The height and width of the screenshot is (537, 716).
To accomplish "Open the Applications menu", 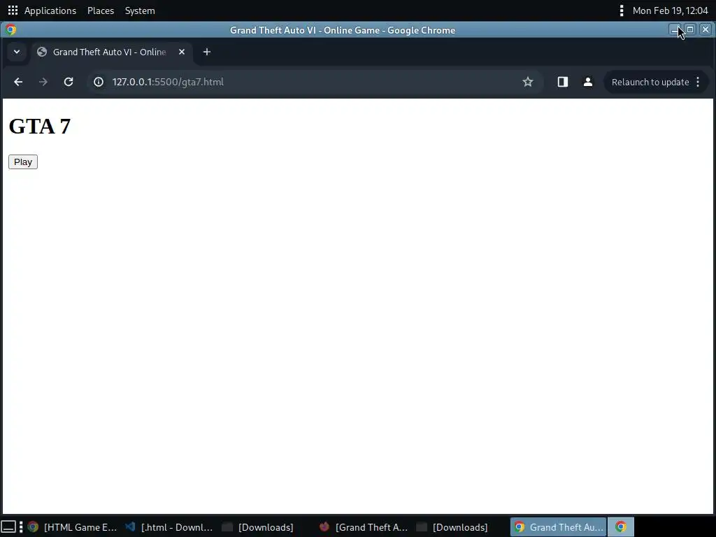I will point(50,10).
